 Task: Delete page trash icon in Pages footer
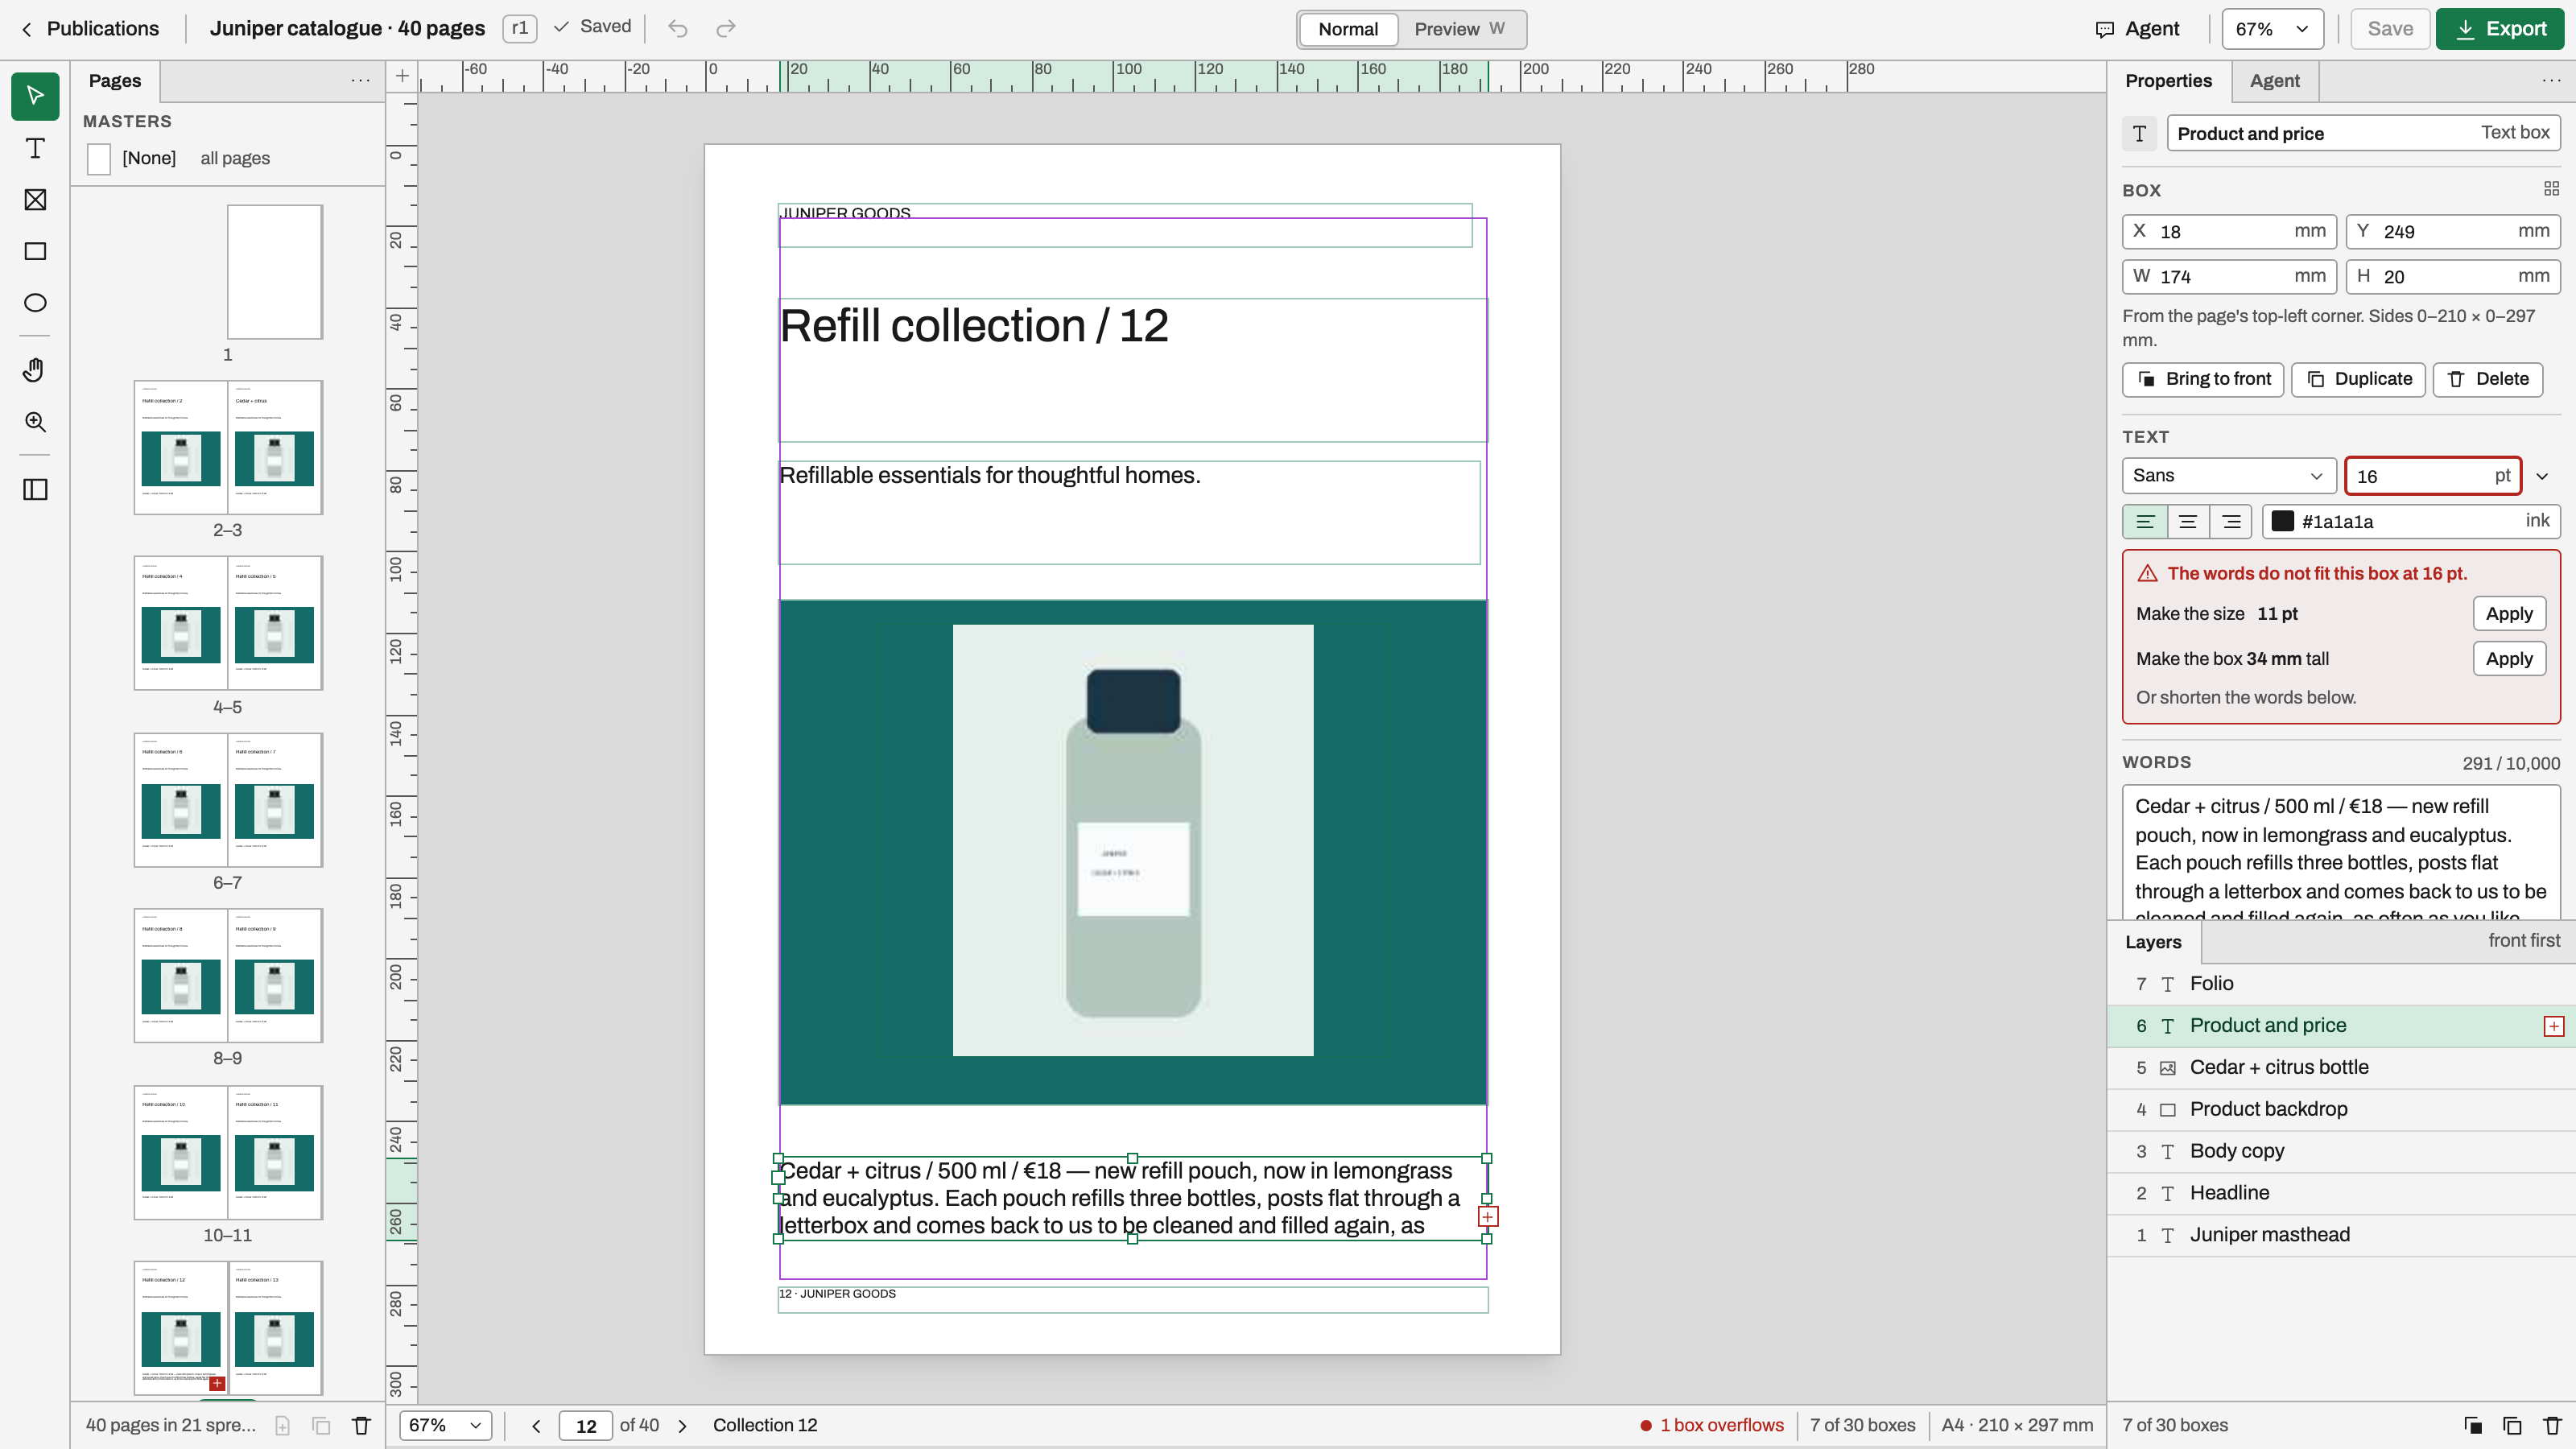pyautogui.click(x=361, y=1426)
